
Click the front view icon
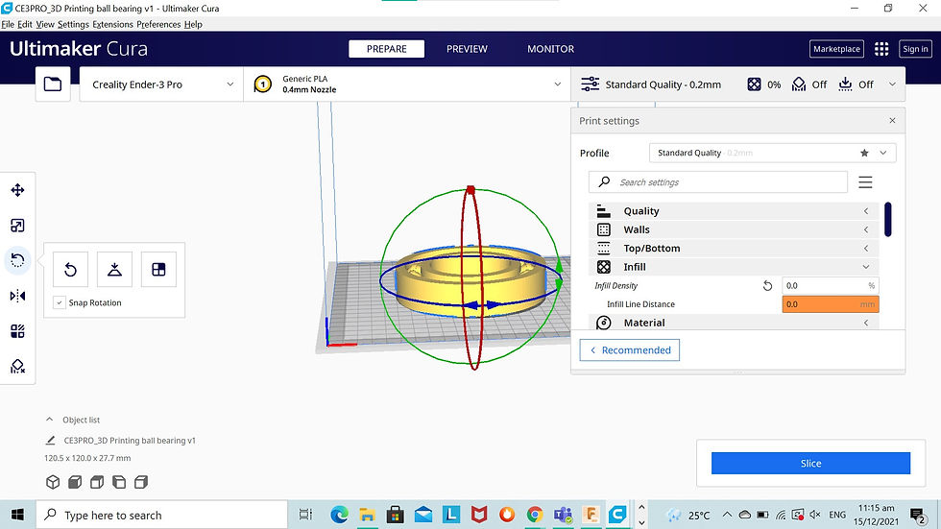coord(75,482)
